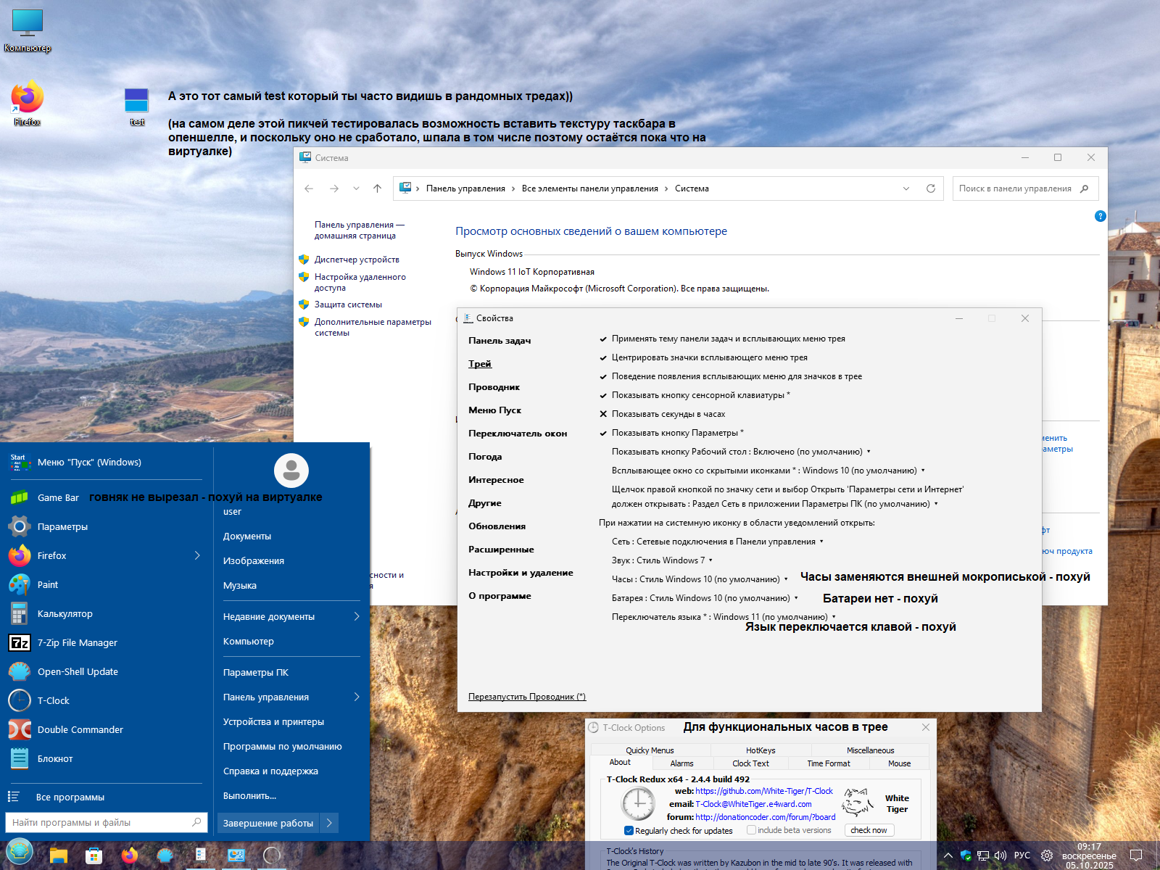This screenshot has height=870, width=1160.
Task: Select the Проводник section in Свойства
Action: [494, 387]
